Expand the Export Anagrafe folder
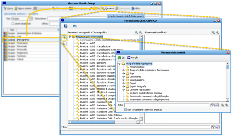Viewport: 232px width, 136px height. click(124, 86)
